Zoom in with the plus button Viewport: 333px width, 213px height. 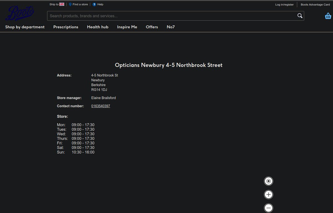[x=268, y=194]
